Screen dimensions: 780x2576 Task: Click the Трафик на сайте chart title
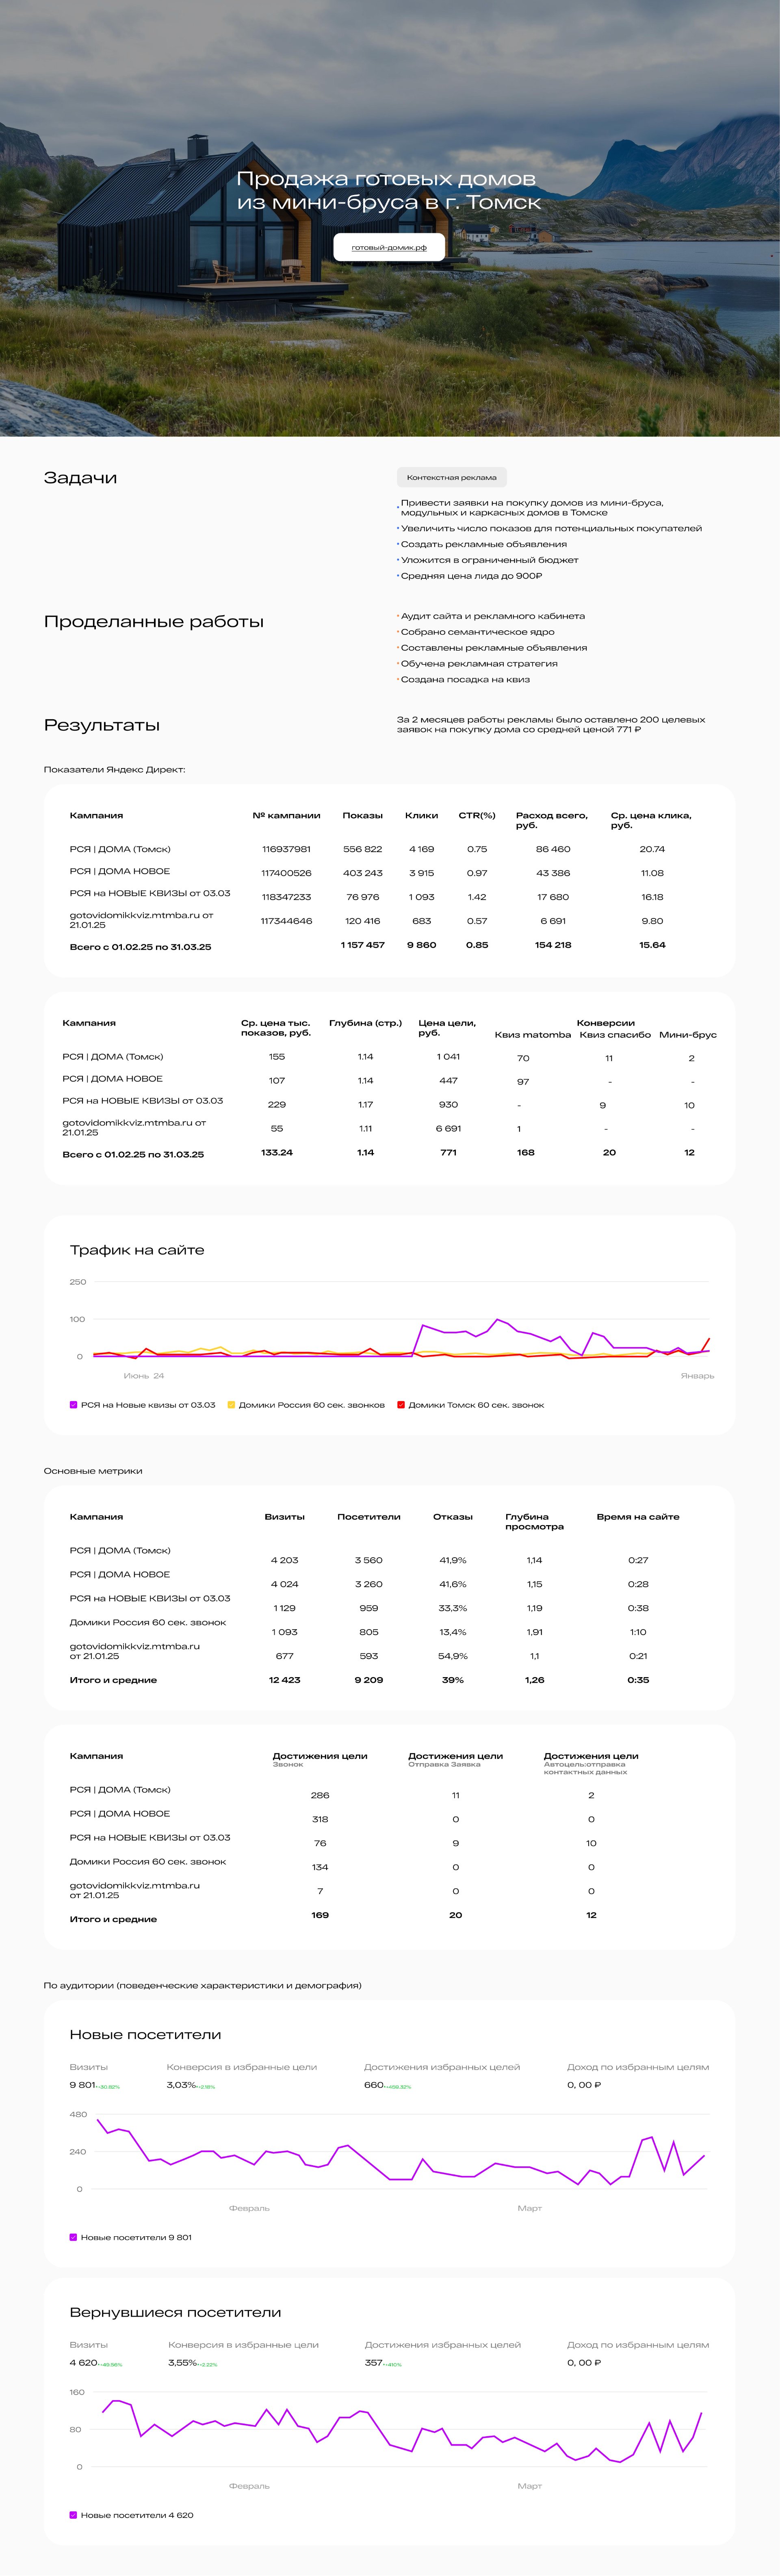[x=137, y=1250]
